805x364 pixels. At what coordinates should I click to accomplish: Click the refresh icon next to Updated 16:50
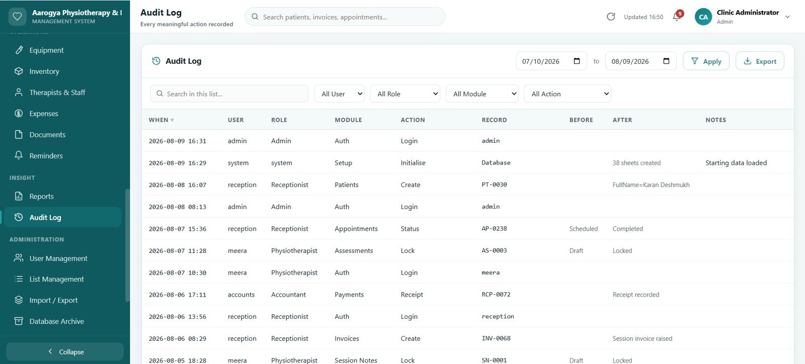click(611, 17)
